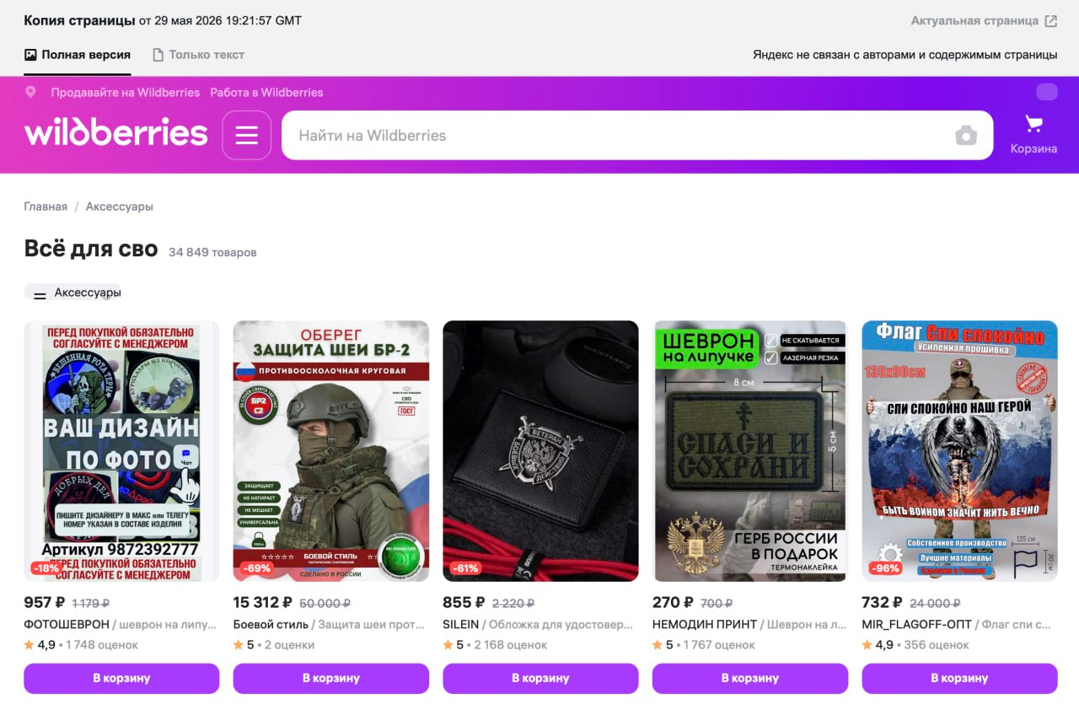Switch to the Полная версия tab

click(x=78, y=55)
